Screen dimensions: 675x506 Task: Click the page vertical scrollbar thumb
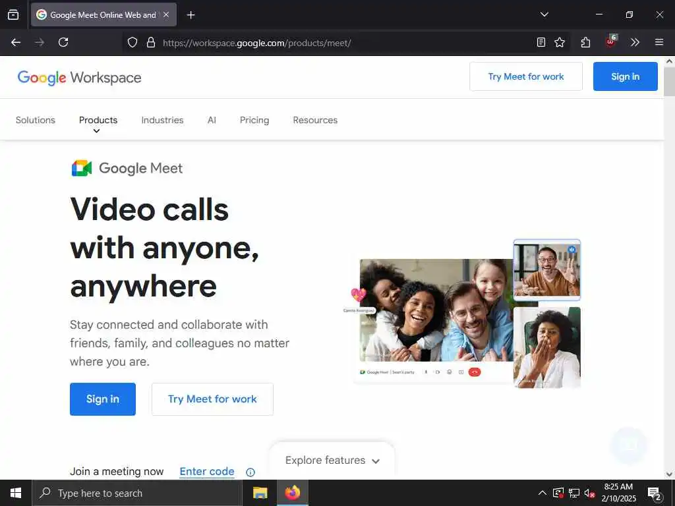[x=669, y=82]
